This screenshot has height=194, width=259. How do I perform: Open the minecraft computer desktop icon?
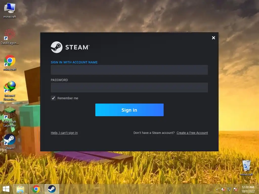coord(10,10)
